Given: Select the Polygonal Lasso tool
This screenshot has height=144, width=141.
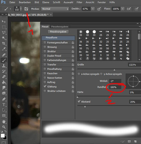Looking at the screenshot, I should (x=4, y=32).
